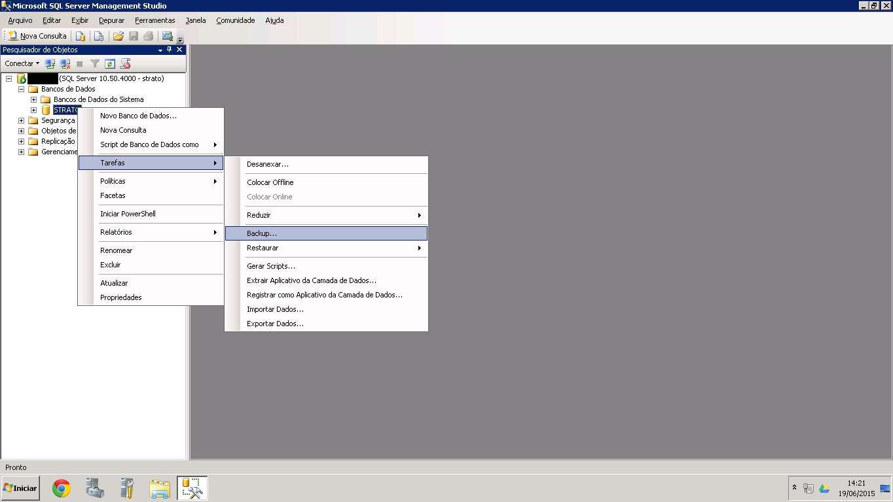Click the document-with-person query toolbar icon
Viewport: 893px width, 502px height.
pyautogui.click(x=99, y=36)
